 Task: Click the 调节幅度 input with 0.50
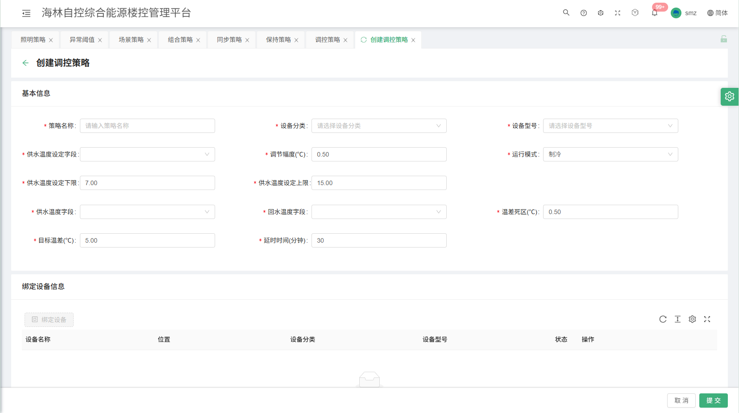379,154
